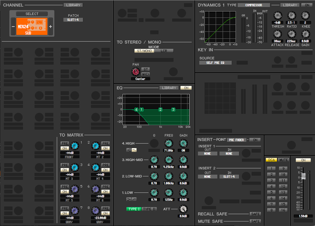Select LCR mode
Image resolution: width=315 pixels, height=226 pixels.
click(x=164, y=51)
